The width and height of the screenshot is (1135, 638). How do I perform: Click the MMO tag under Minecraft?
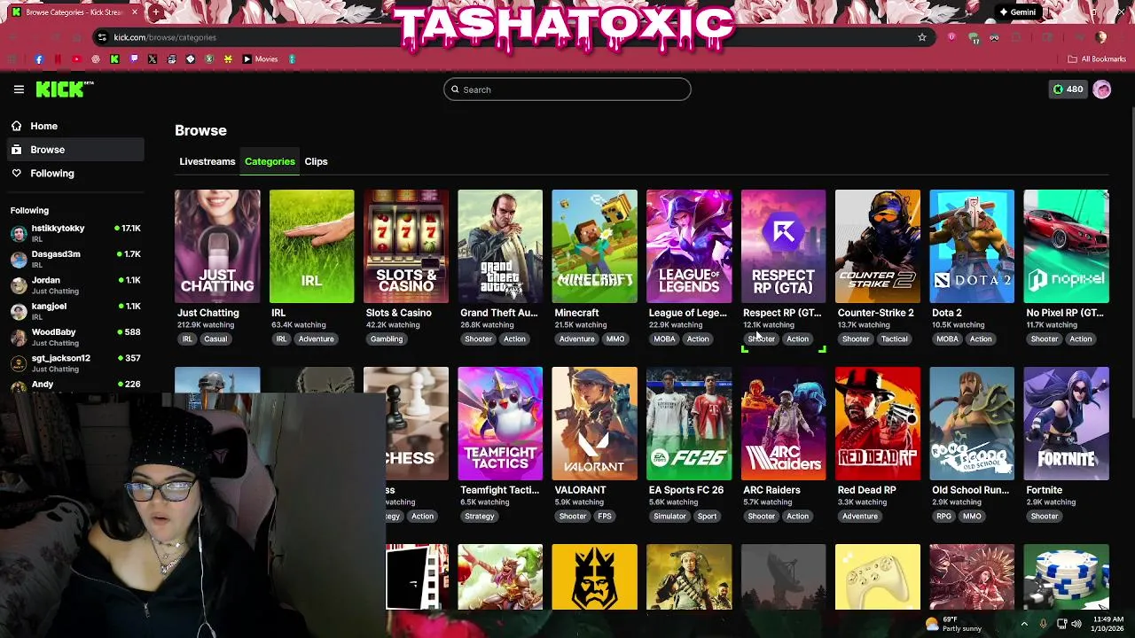click(x=615, y=338)
